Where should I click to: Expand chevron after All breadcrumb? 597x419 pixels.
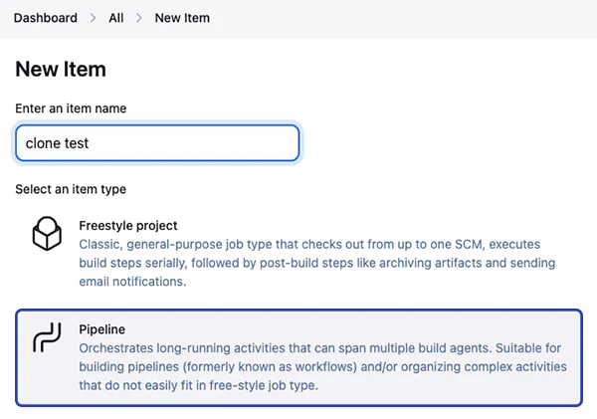139,18
